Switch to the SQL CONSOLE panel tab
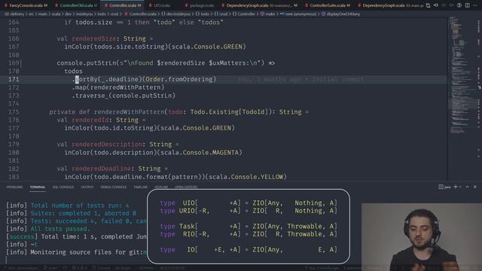The image size is (482, 271). coord(63,187)
